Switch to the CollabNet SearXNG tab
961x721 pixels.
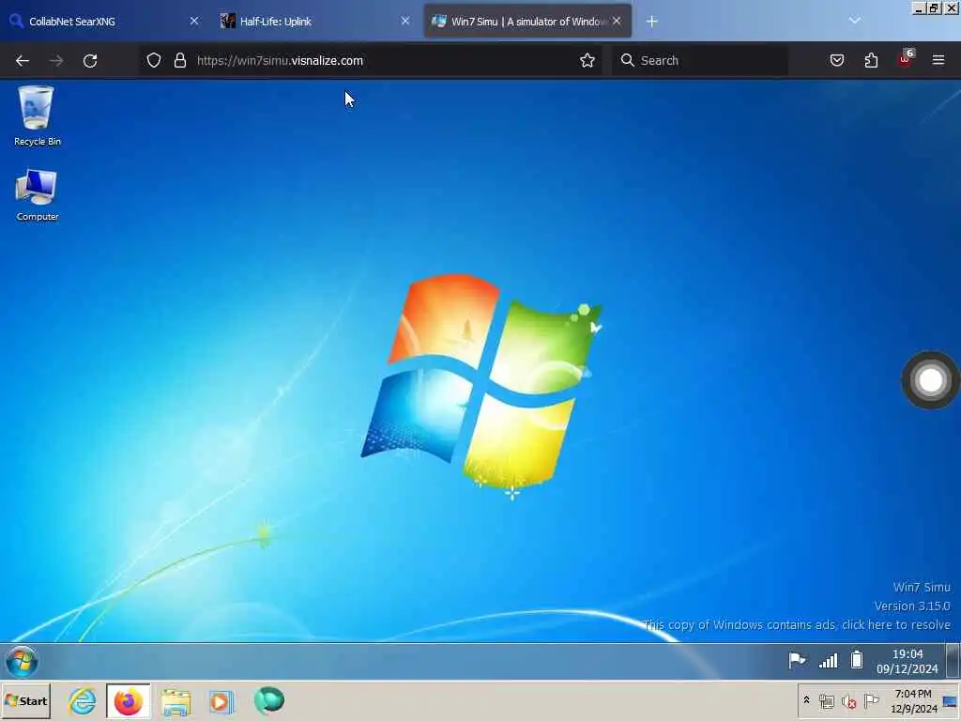tap(104, 22)
